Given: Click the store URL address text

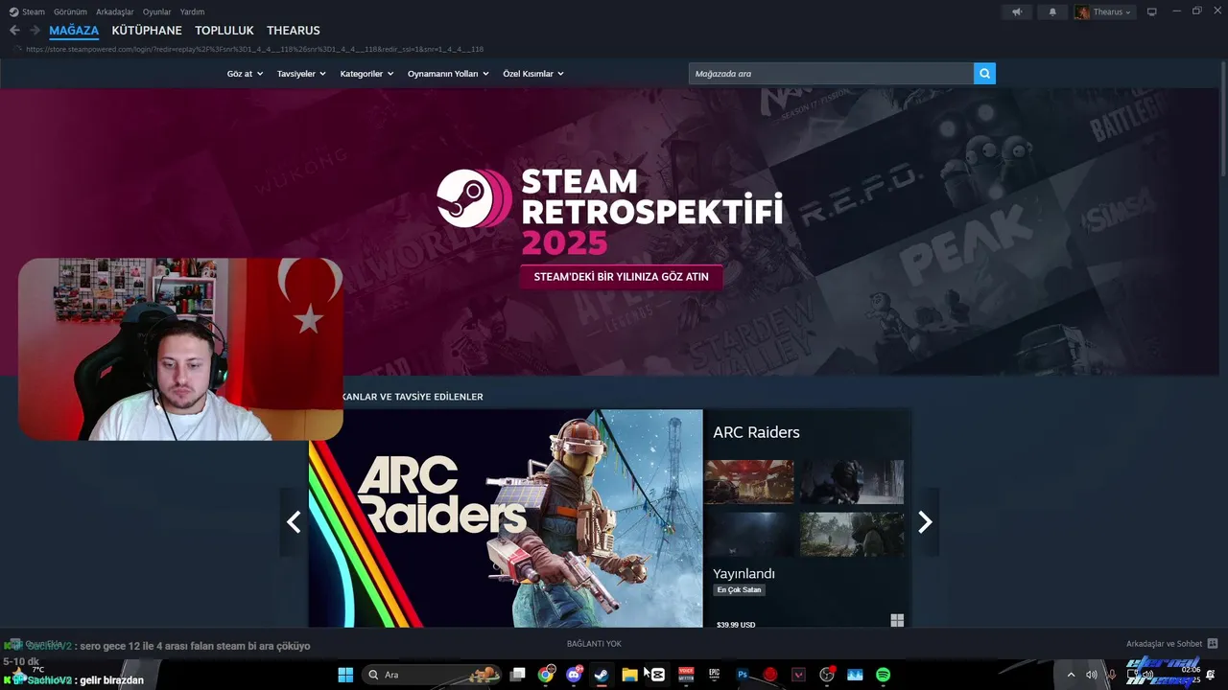Looking at the screenshot, I should [x=254, y=49].
